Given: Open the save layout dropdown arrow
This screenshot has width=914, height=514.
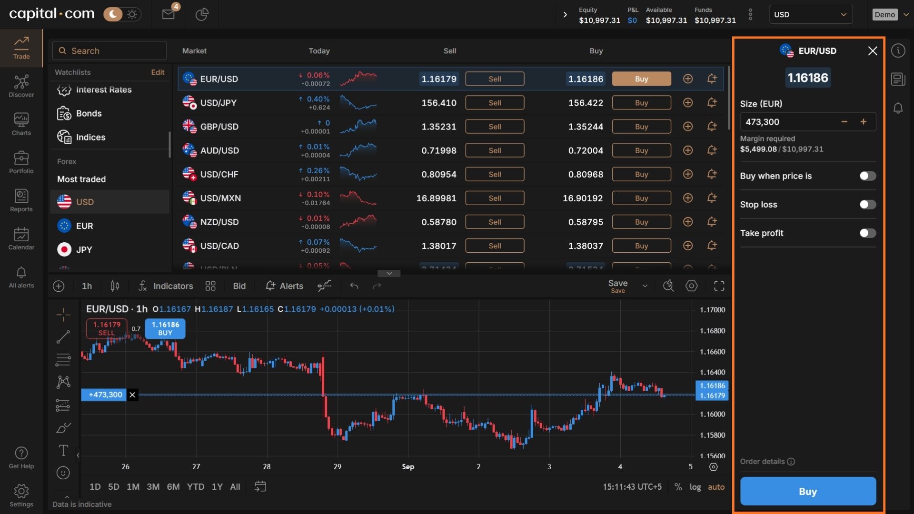Looking at the screenshot, I should 645,286.
